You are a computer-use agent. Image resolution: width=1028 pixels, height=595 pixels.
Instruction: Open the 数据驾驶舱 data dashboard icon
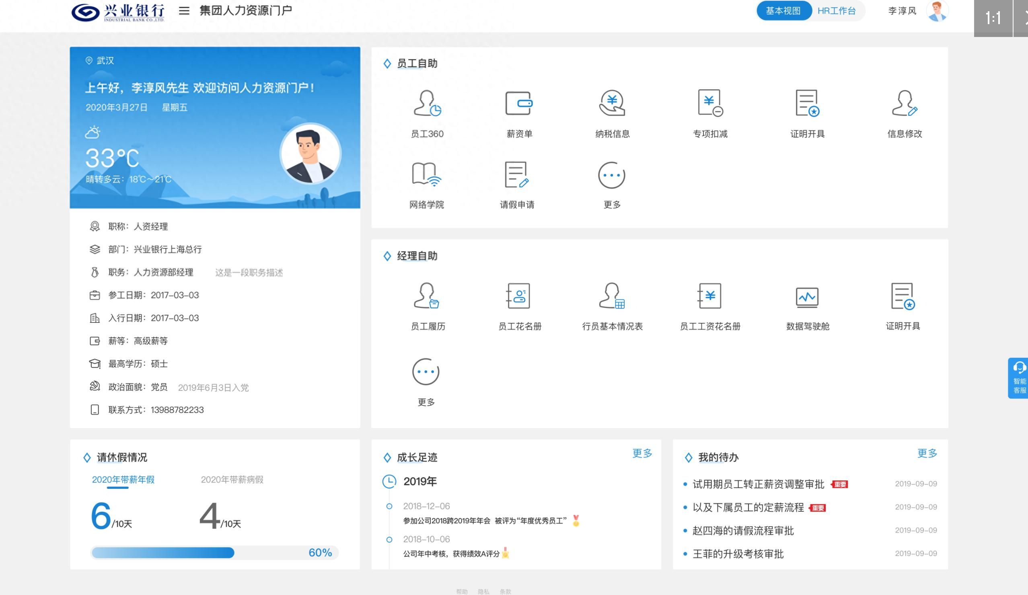coord(807,296)
